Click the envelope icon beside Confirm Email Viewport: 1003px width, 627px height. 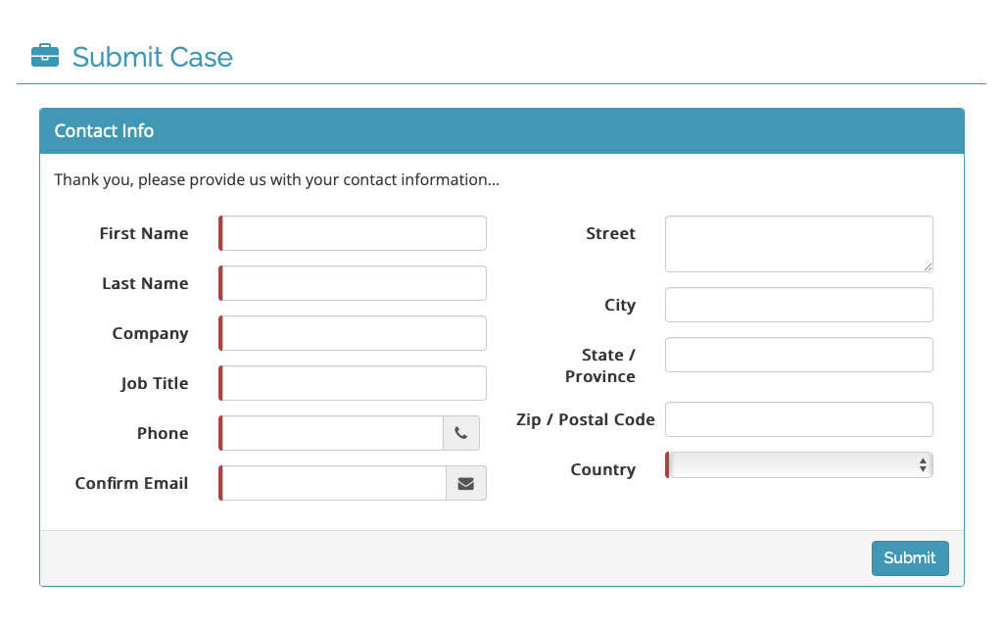tap(466, 483)
